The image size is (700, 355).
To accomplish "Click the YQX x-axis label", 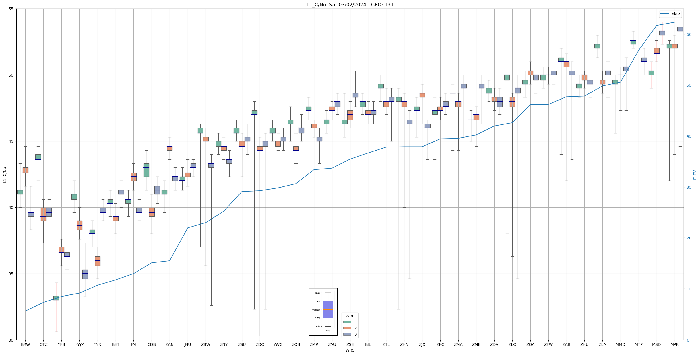I will [79, 344].
